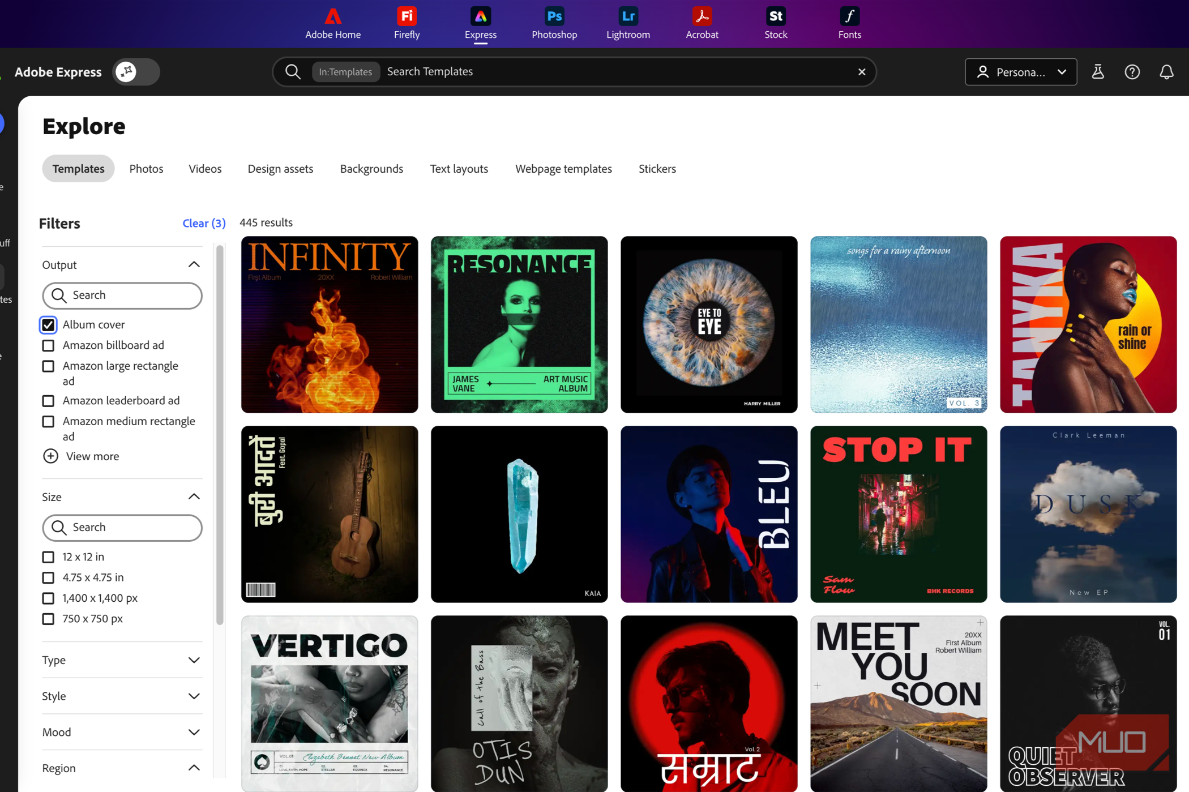The image size is (1189, 792).
Task: Open the help question mark icon
Action: click(1132, 72)
